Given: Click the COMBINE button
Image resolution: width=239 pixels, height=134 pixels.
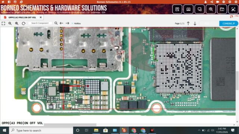Looking at the screenshot, I should point(229,23).
